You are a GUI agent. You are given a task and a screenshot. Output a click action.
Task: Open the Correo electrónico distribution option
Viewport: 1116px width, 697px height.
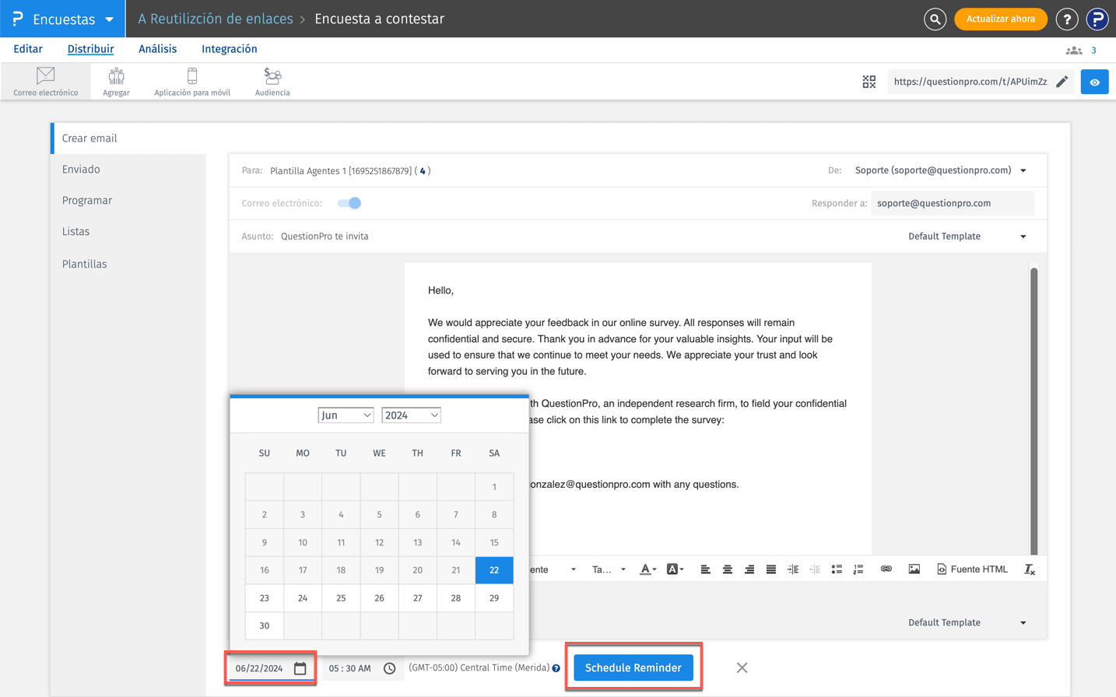45,82
